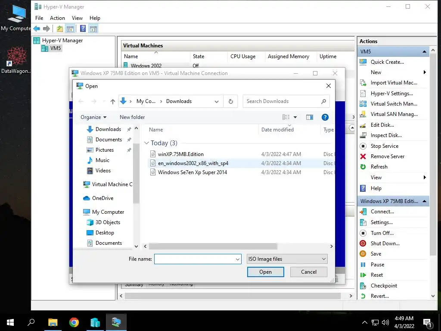Open address bar path history dropdown
Viewport: 441px width, 331px height.
tap(217, 102)
